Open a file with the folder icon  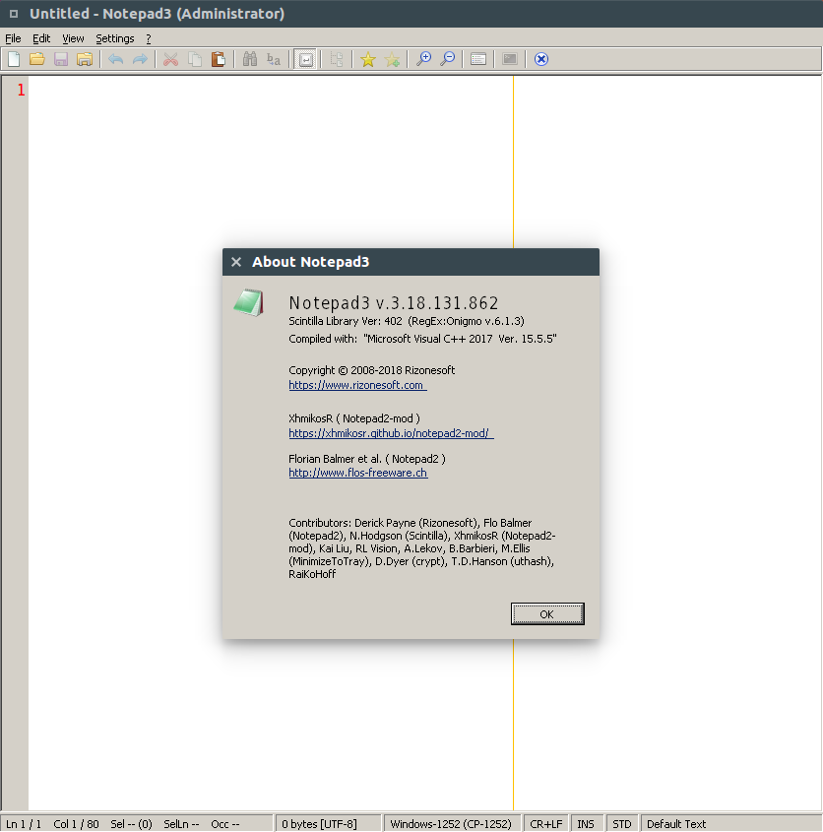click(37, 59)
